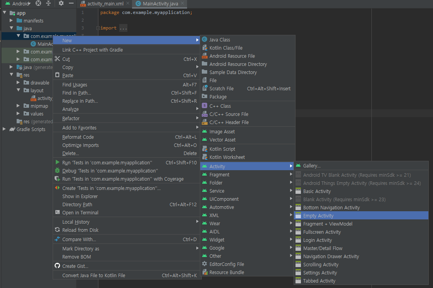This screenshot has height=288, width=433.
Task: Click the Select Opened File target icon
Action: pyautogui.click(x=38, y=3)
